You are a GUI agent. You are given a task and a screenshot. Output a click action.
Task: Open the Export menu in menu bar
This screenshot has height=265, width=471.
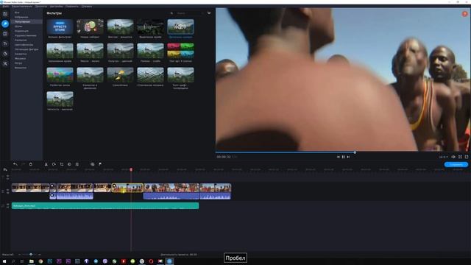(72, 7)
